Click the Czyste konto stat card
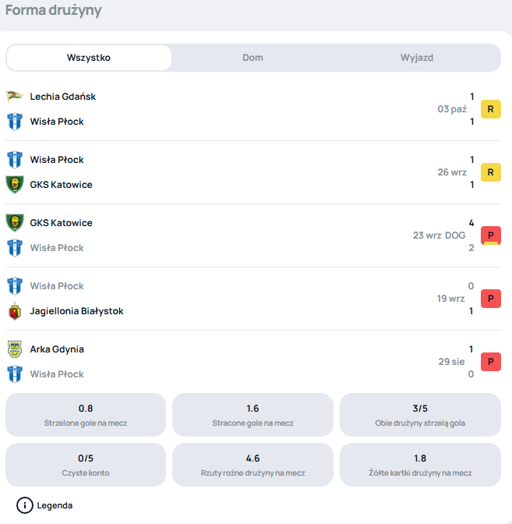The height and width of the screenshot is (524, 512). click(86, 465)
